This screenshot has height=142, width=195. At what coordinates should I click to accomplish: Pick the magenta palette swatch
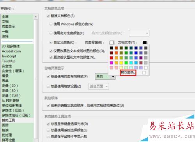click(x=112, y=63)
